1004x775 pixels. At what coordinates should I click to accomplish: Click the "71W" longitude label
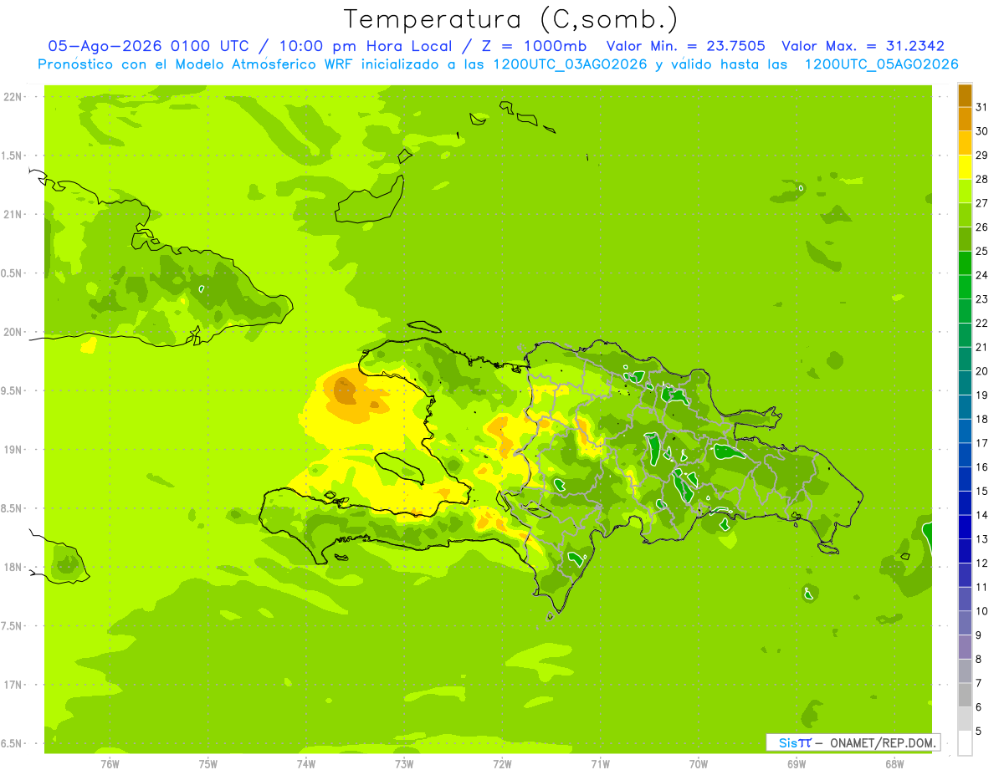click(600, 764)
